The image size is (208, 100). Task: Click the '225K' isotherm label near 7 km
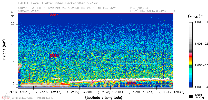[54, 56]
